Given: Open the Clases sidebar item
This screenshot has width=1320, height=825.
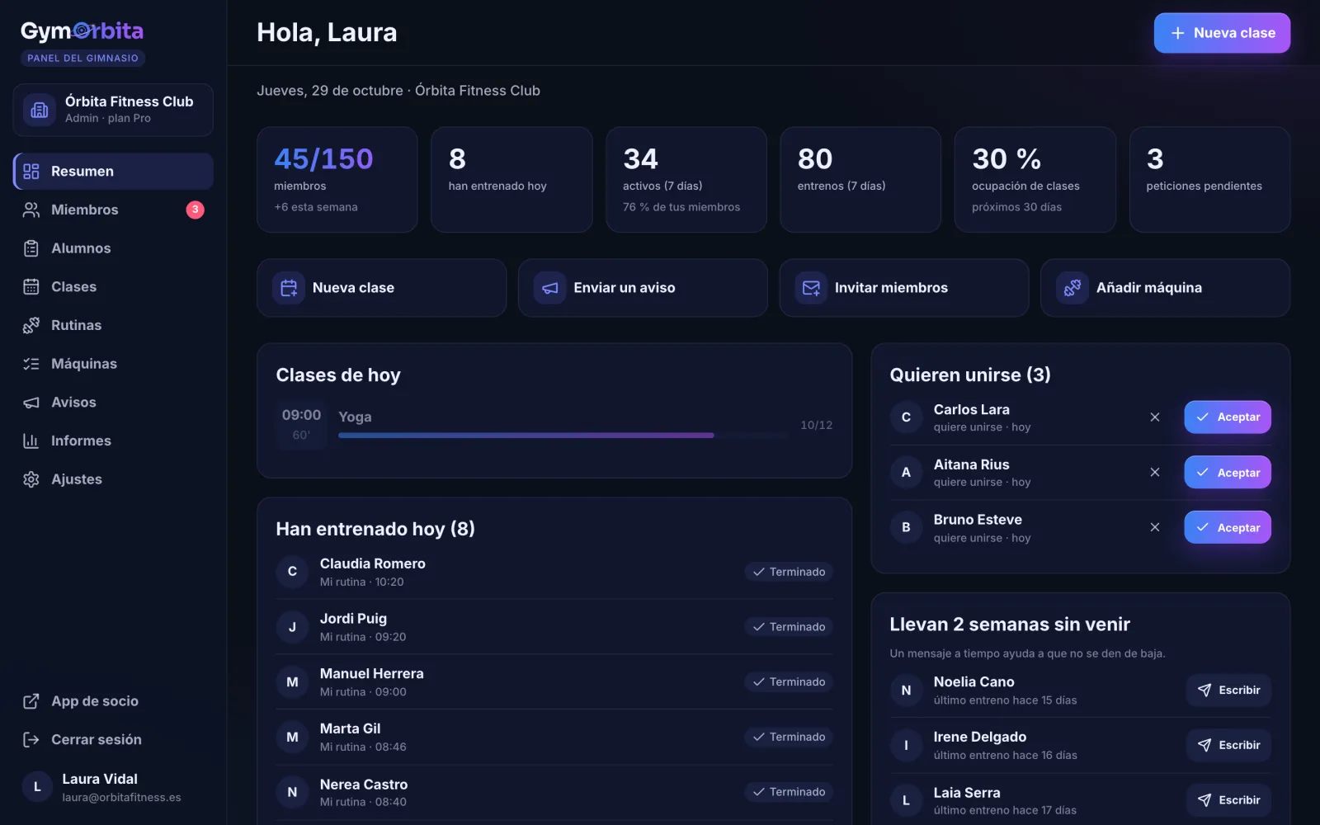Looking at the screenshot, I should coord(113,286).
